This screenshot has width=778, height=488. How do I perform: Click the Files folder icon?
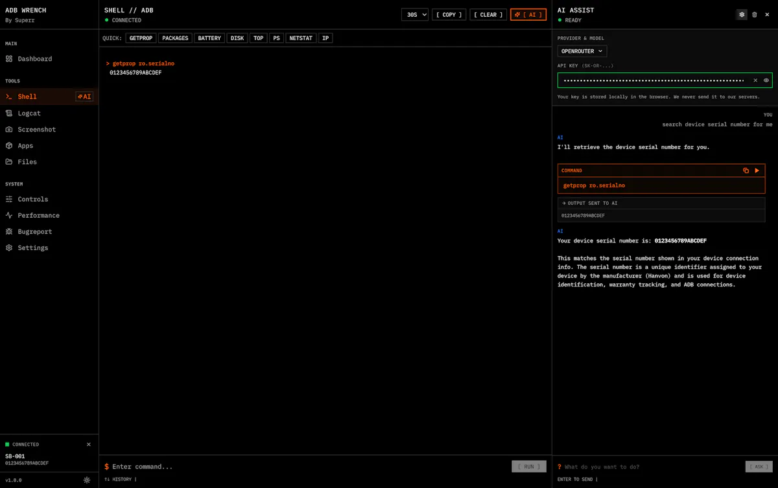click(9, 161)
